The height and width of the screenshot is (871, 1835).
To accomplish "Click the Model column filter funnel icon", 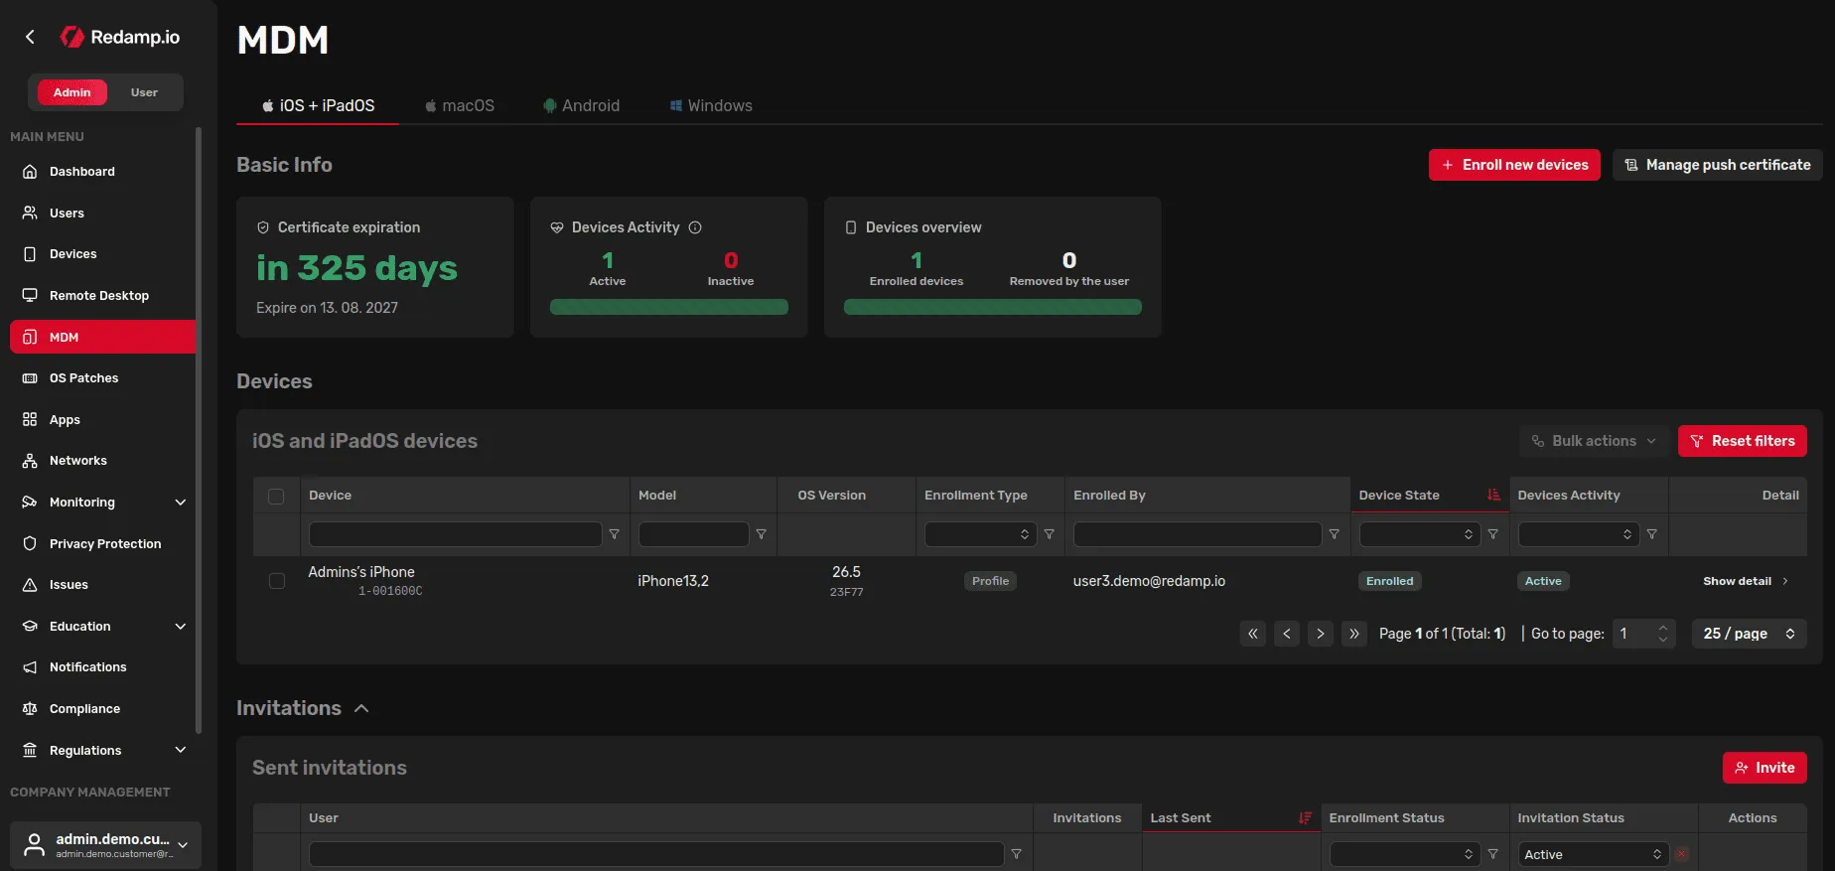I will (762, 534).
